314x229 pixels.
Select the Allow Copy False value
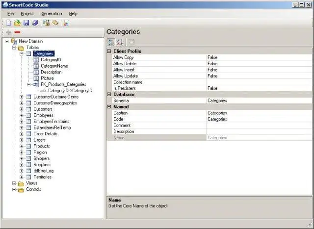point(259,57)
